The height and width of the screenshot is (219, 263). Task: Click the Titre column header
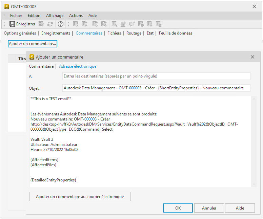point(22,59)
